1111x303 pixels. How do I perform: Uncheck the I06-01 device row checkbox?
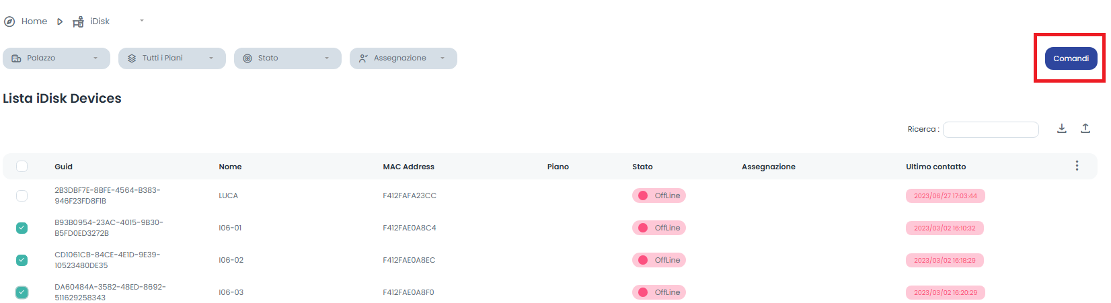[22, 228]
